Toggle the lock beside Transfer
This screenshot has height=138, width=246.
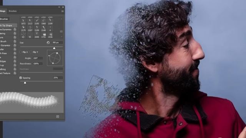pos(15,49)
